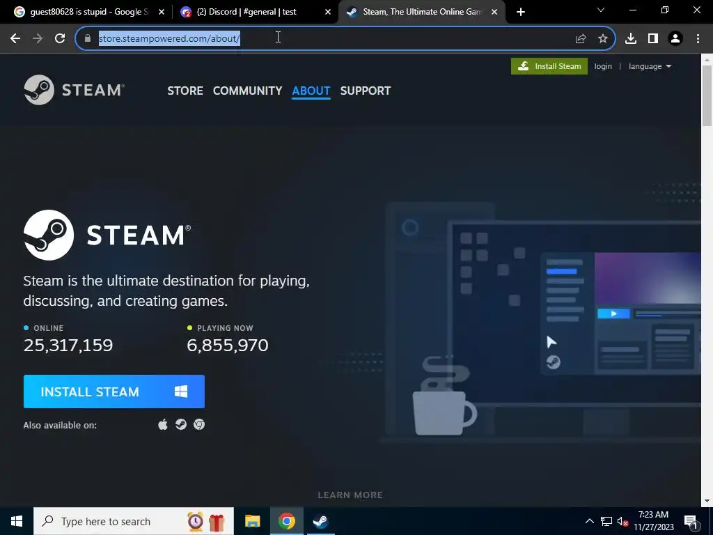Go back using browser back arrow
Viewport: 713px width, 535px height.
pos(15,38)
